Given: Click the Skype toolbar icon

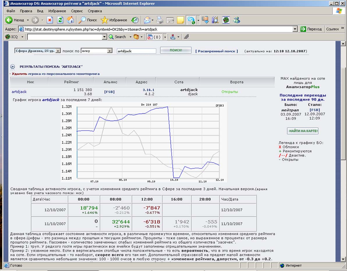Looking at the screenshot, I should [191, 20].
